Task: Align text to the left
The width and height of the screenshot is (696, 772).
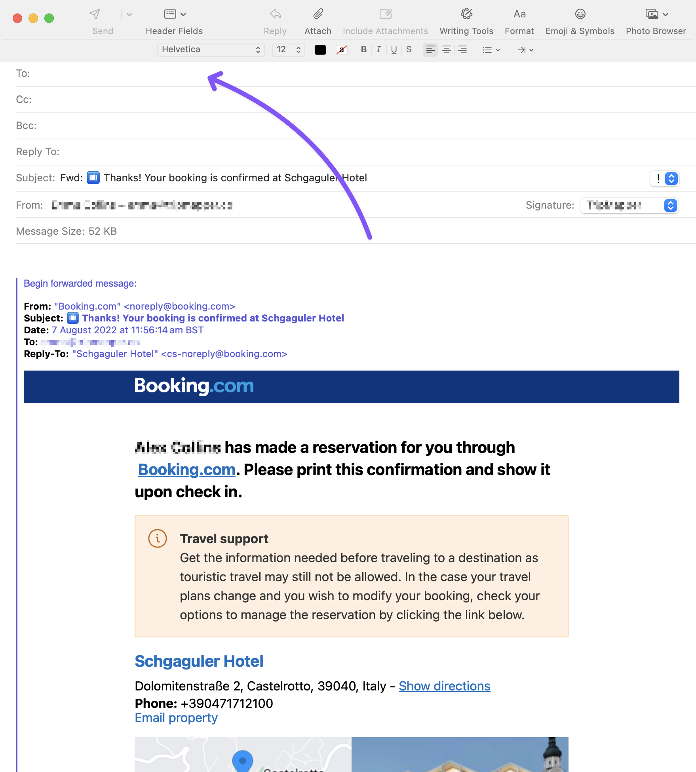Action: pyautogui.click(x=431, y=49)
